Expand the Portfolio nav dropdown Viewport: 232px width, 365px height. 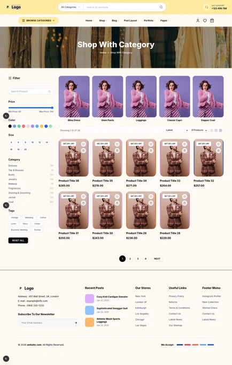150,20
